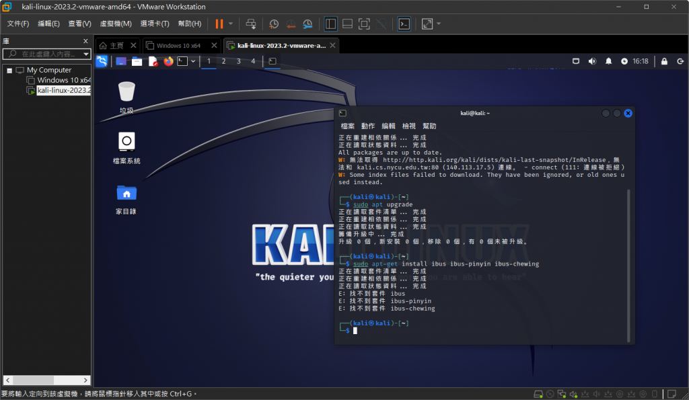
Task: Enter VMware full screen mode
Action: click(x=364, y=24)
